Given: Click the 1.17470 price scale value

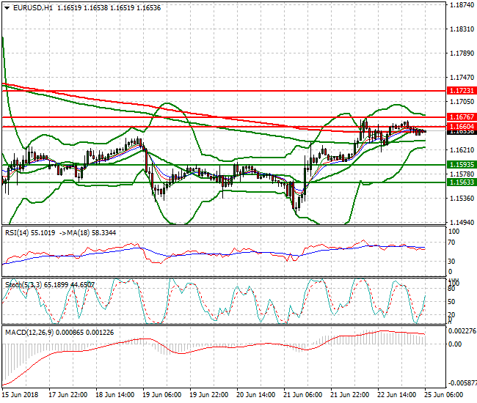Looking at the screenshot, I should pos(462,78).
